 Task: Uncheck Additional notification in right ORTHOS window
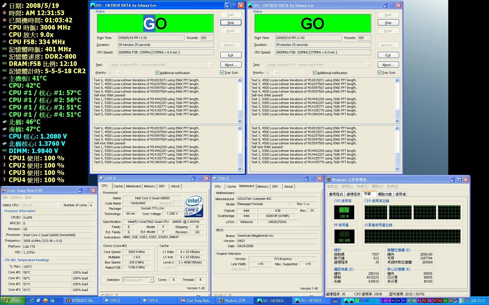[x=315, y=73]
